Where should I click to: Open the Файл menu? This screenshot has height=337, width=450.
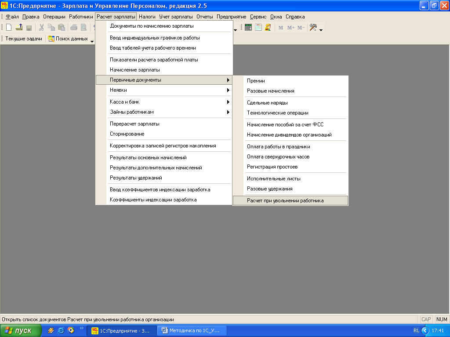click(12, 17)
